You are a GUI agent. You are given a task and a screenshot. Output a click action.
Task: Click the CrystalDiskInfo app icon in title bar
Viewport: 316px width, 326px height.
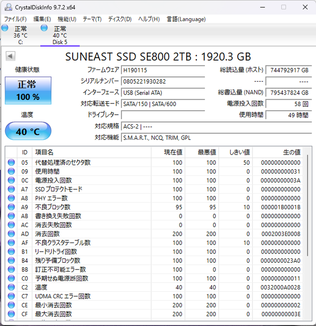pyautogui.click(x=8, y=7)
